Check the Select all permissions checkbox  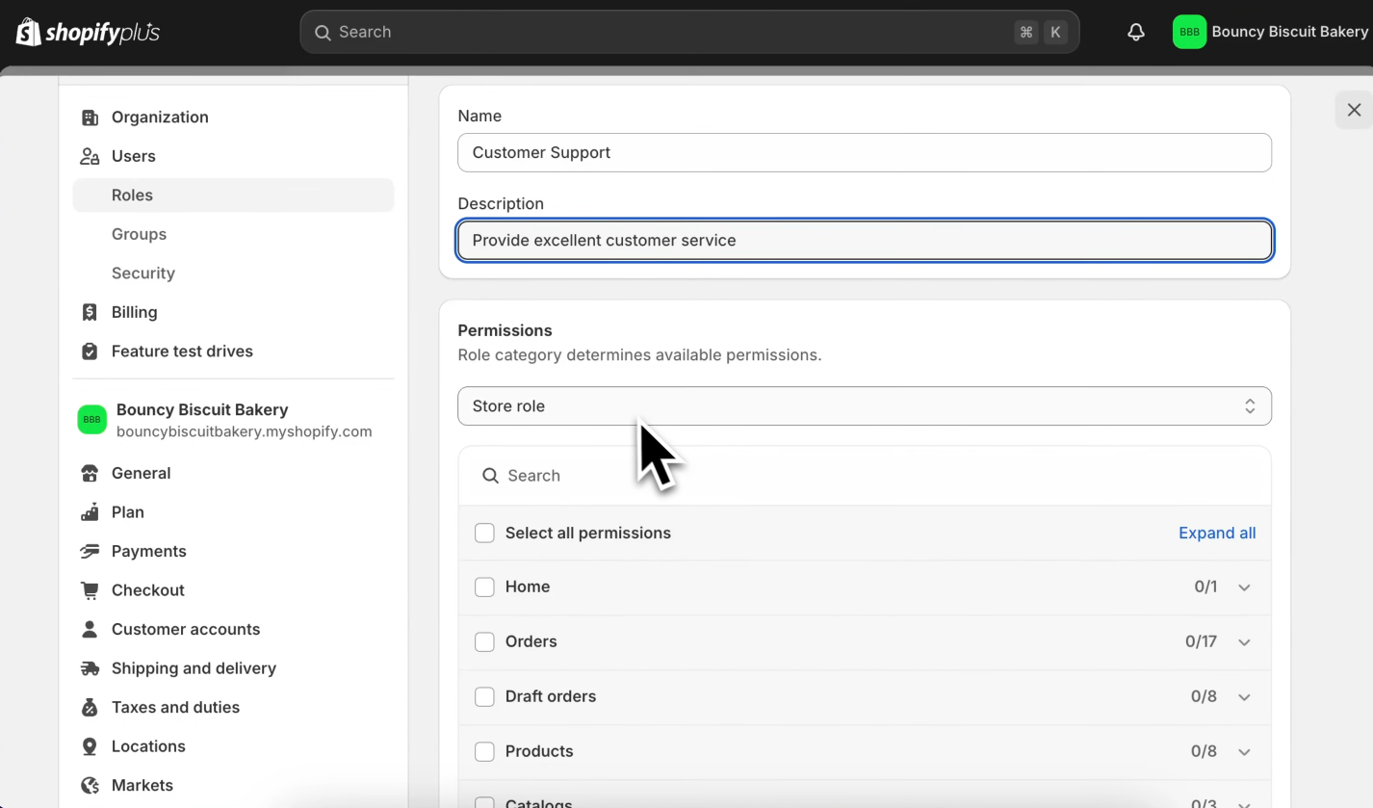pyautogui.click(x=484, y=533)
